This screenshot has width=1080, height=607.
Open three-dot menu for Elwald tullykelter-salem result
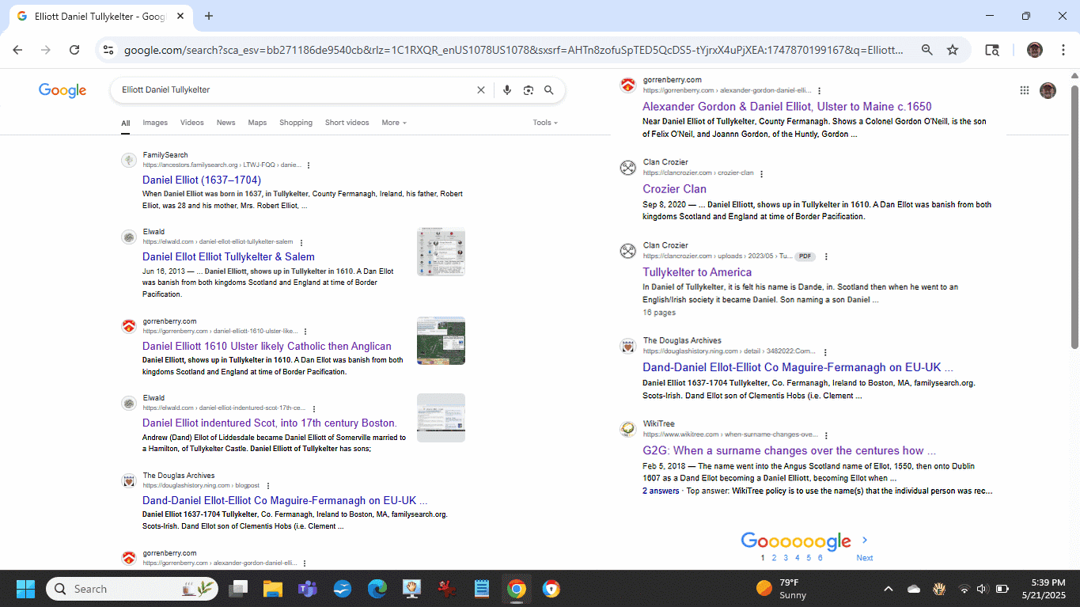pyautogui.click(x=301, y=242)
